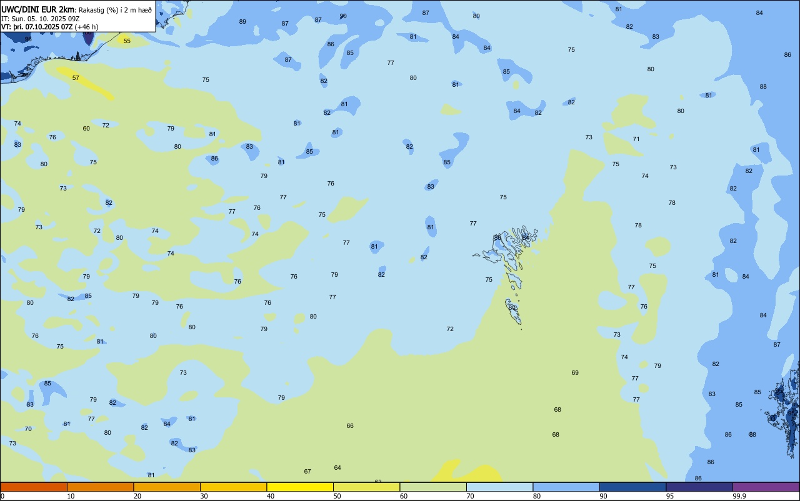The height and width of the screenshot is (501, 800).
Task: Click the 'VT: þri. 07.10.2025 07Z' line
Action: point(37,27)
